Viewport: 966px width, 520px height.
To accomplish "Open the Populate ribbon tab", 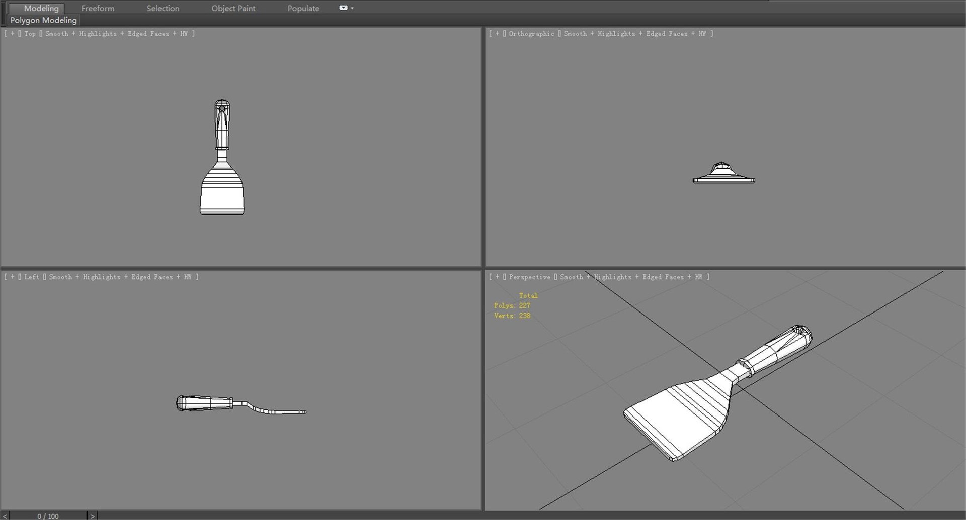I will click(303, 8).
